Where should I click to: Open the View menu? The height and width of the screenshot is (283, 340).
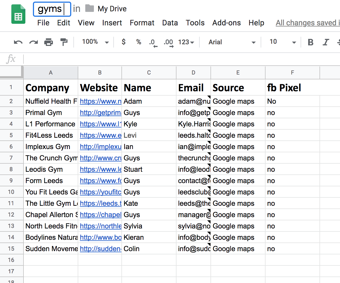tap(86, 23)
